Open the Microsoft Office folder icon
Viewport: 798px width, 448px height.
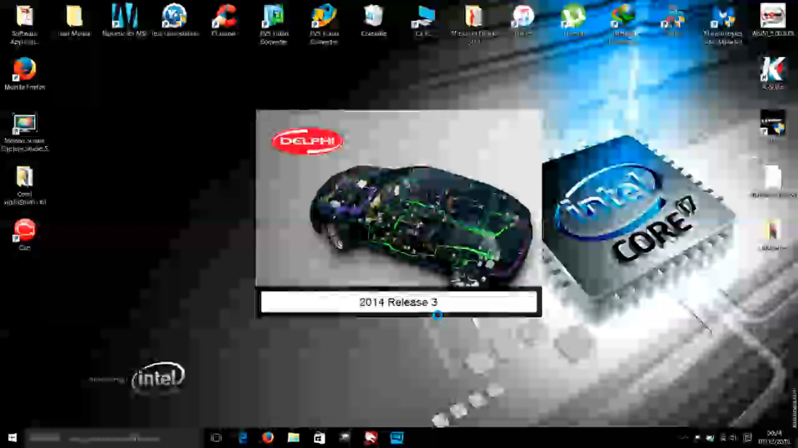[x=474, y=24]
